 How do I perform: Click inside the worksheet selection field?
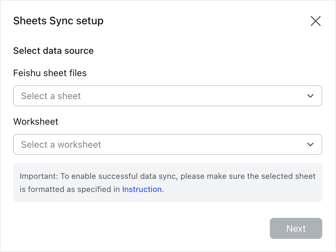pos(131,144)
